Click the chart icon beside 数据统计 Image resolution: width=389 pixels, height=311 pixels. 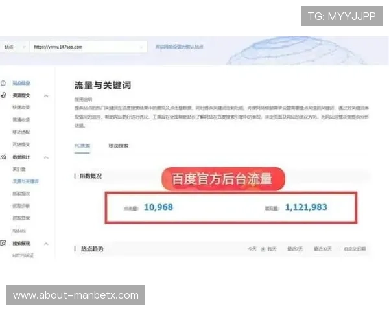tap(3, 157)
